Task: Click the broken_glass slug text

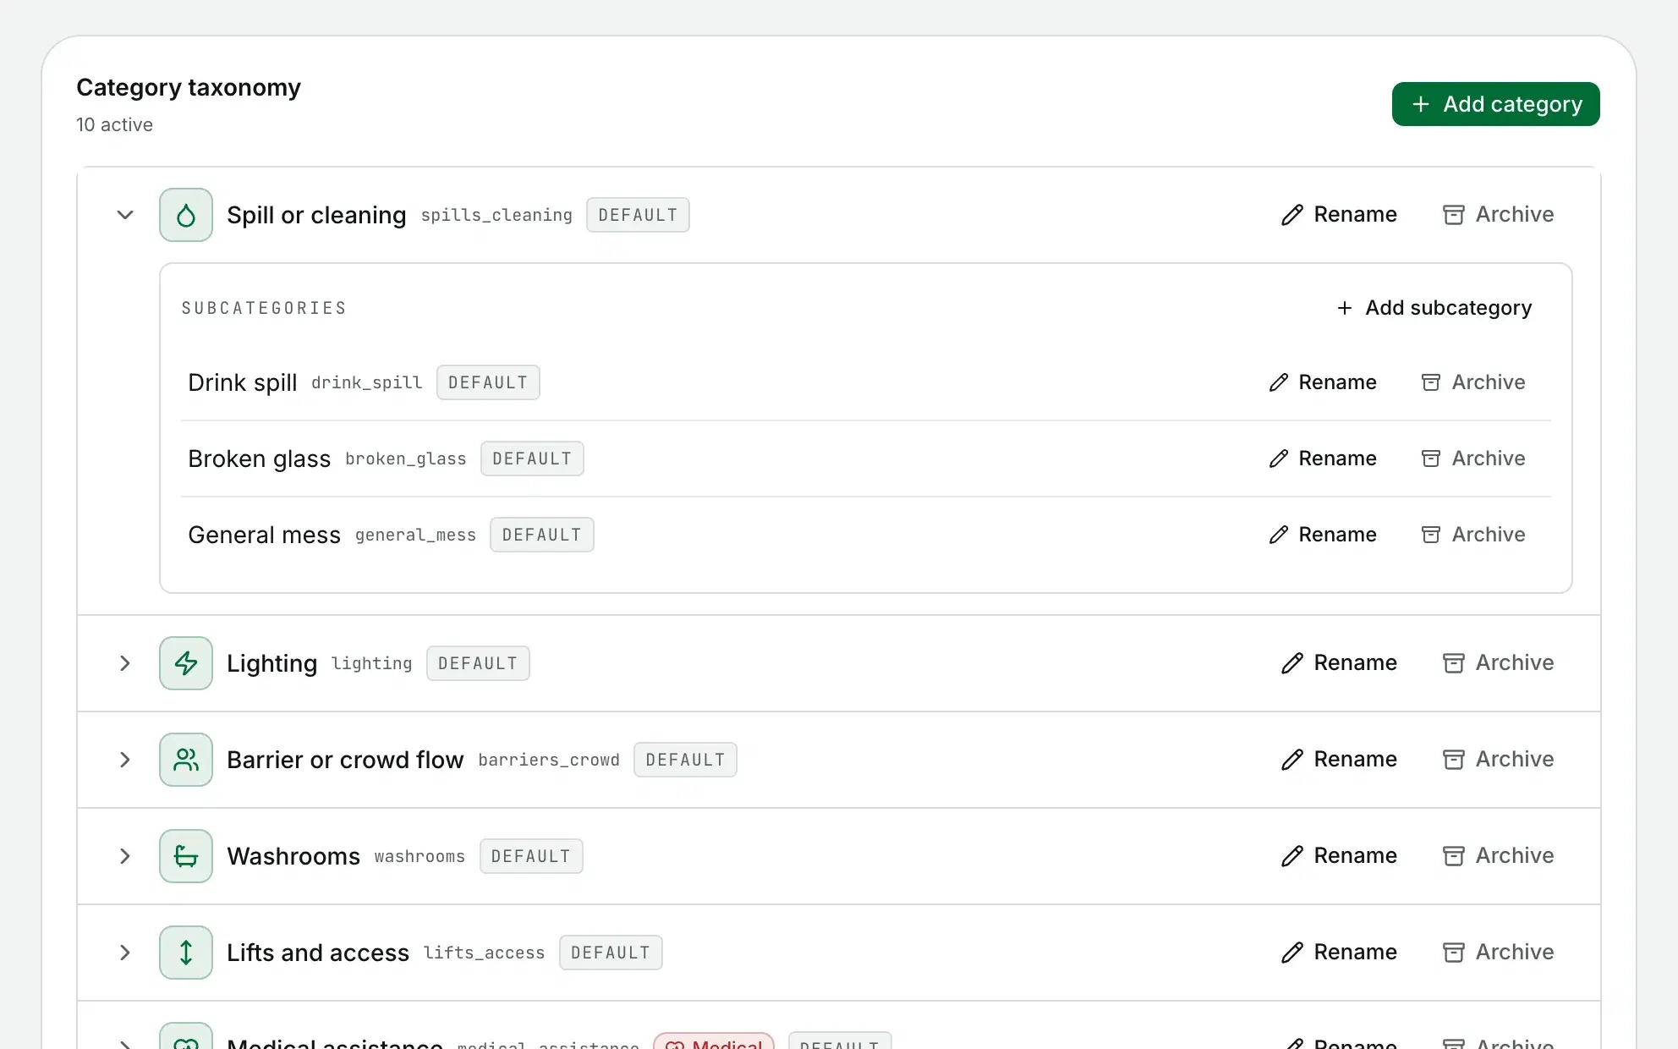Action: click(406, 459)
